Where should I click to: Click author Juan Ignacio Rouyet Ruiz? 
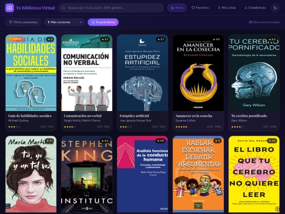136,120
